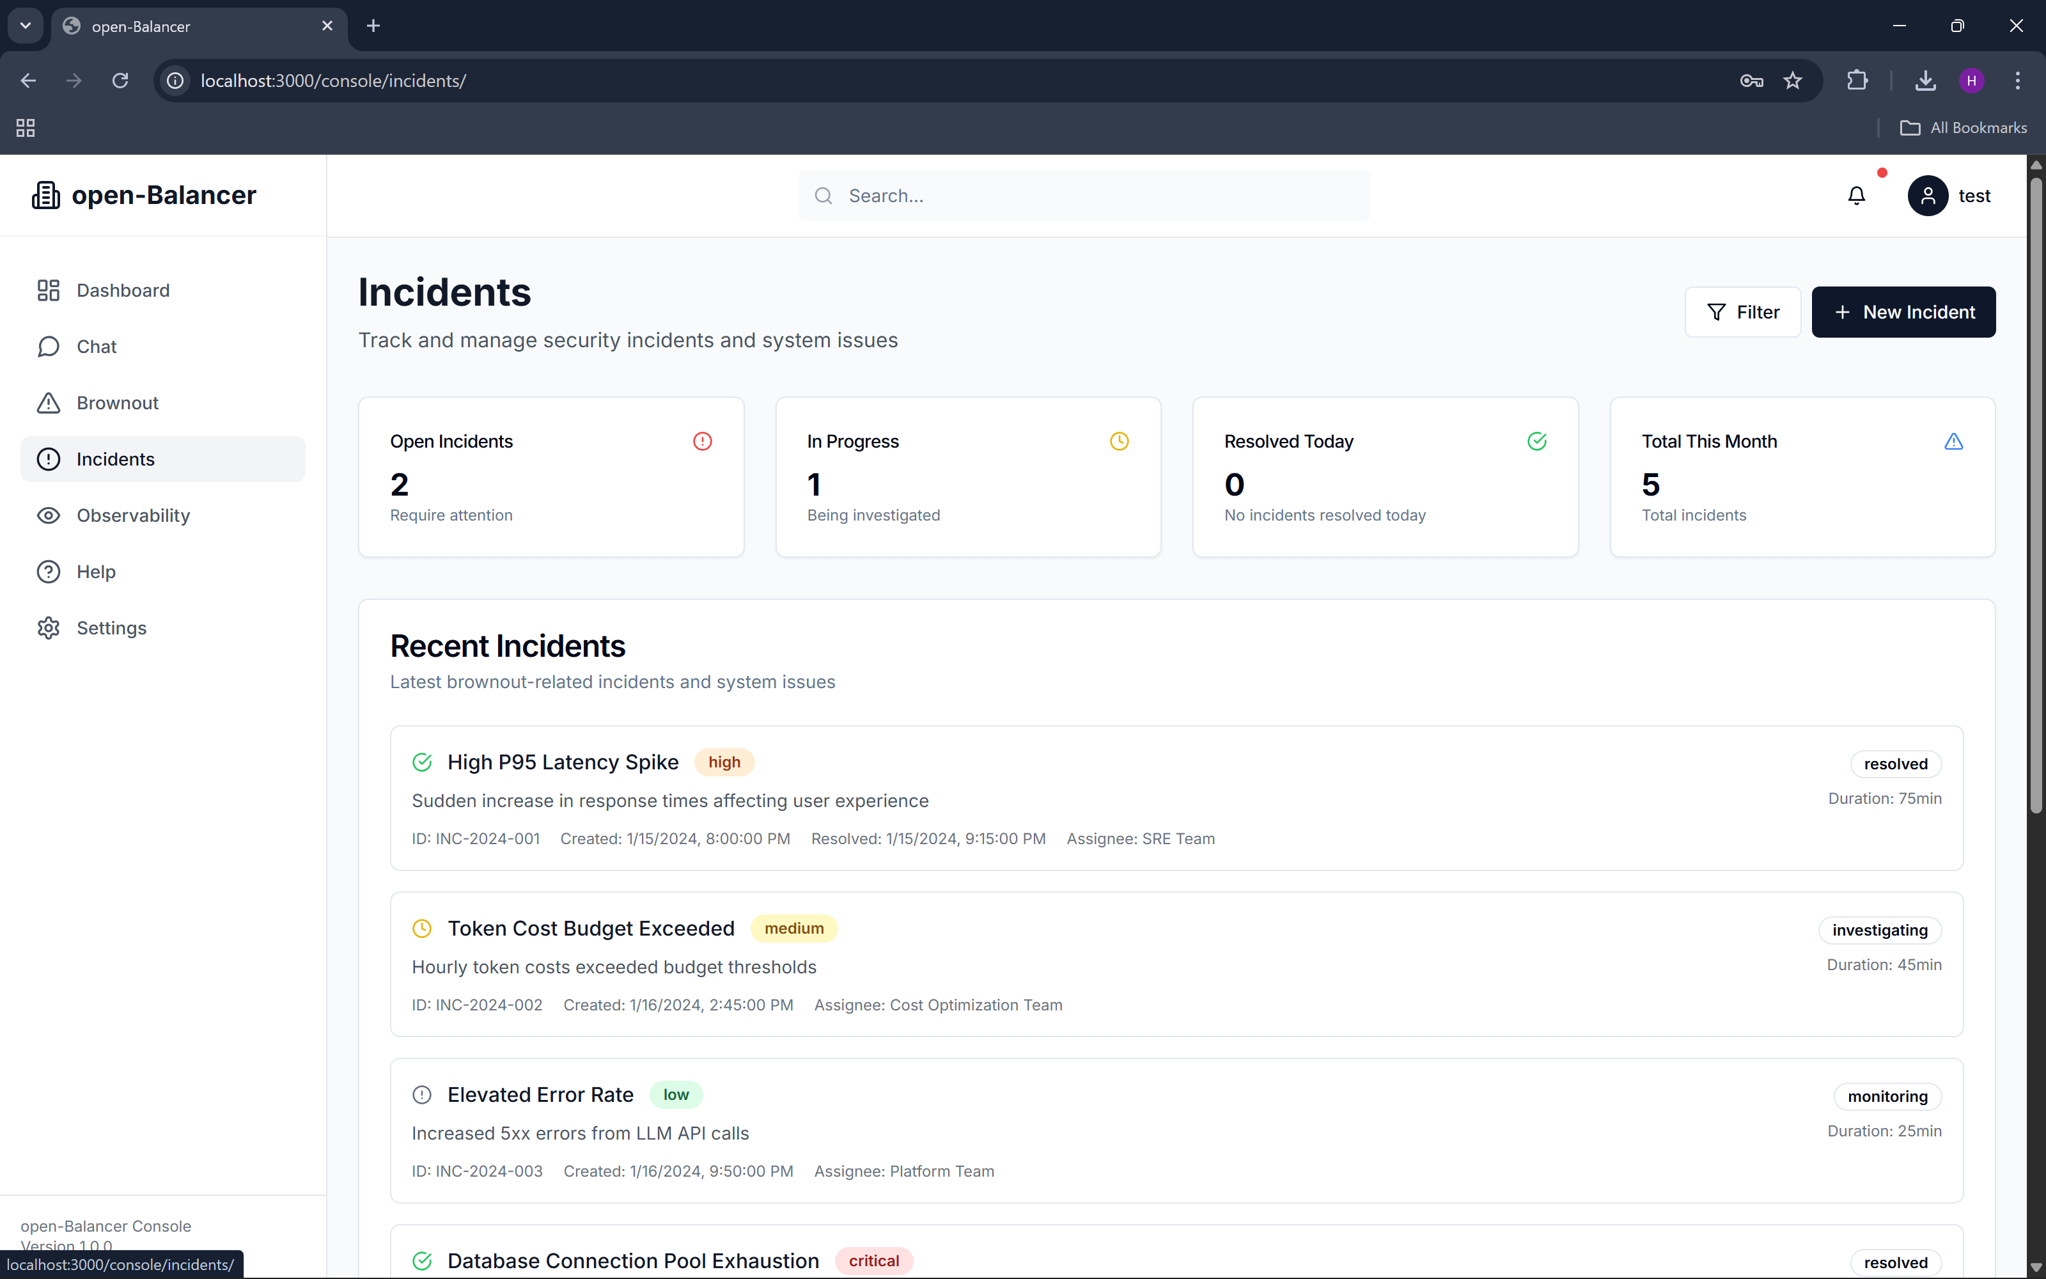This screenshot has width=2046, height=1279.
Task: Open Observability from the sidebar
Action: point(133,515)
